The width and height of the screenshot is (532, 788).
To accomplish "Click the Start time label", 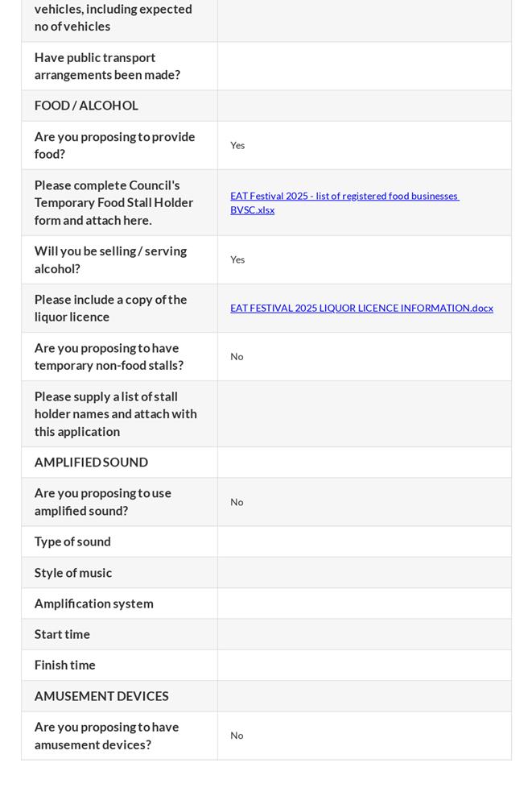I will pos(62,634).
